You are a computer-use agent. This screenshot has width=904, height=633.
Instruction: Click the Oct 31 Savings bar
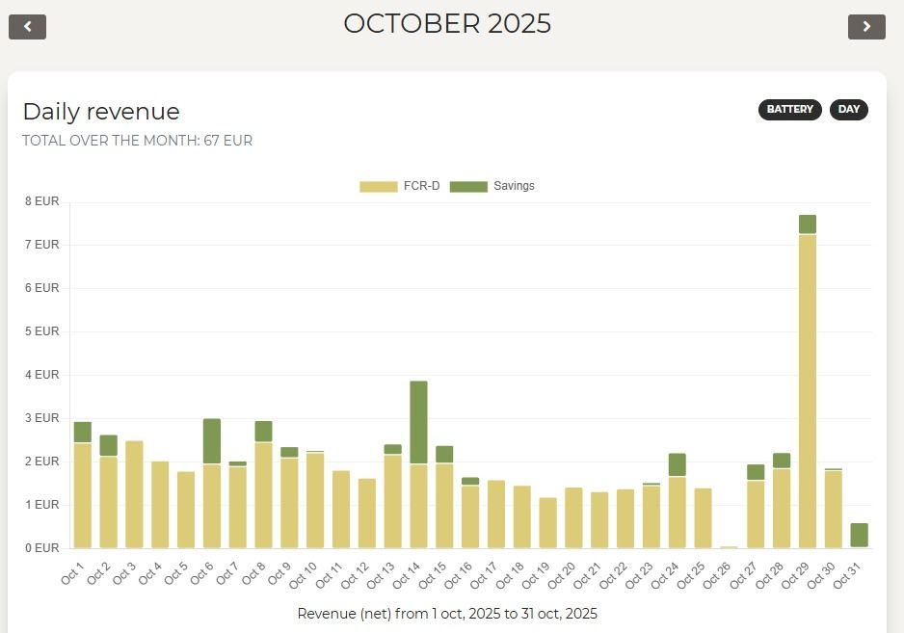(859, 535)
